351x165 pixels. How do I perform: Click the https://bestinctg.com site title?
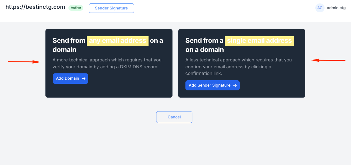(x=35, y=7)
